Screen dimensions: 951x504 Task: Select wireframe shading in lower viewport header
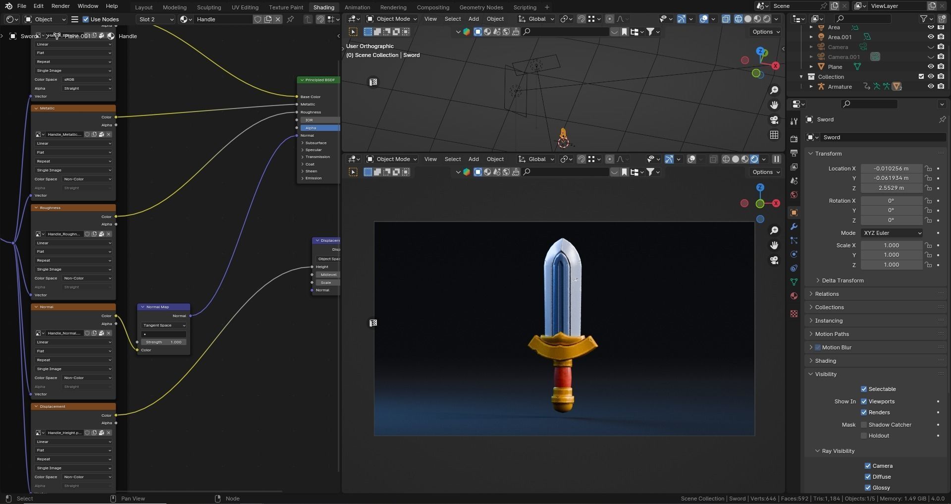click(726, 159)
